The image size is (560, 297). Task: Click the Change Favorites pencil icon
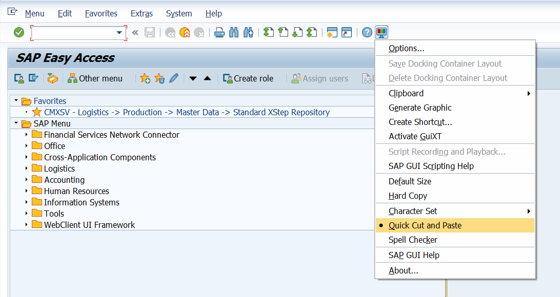[174, 78]
